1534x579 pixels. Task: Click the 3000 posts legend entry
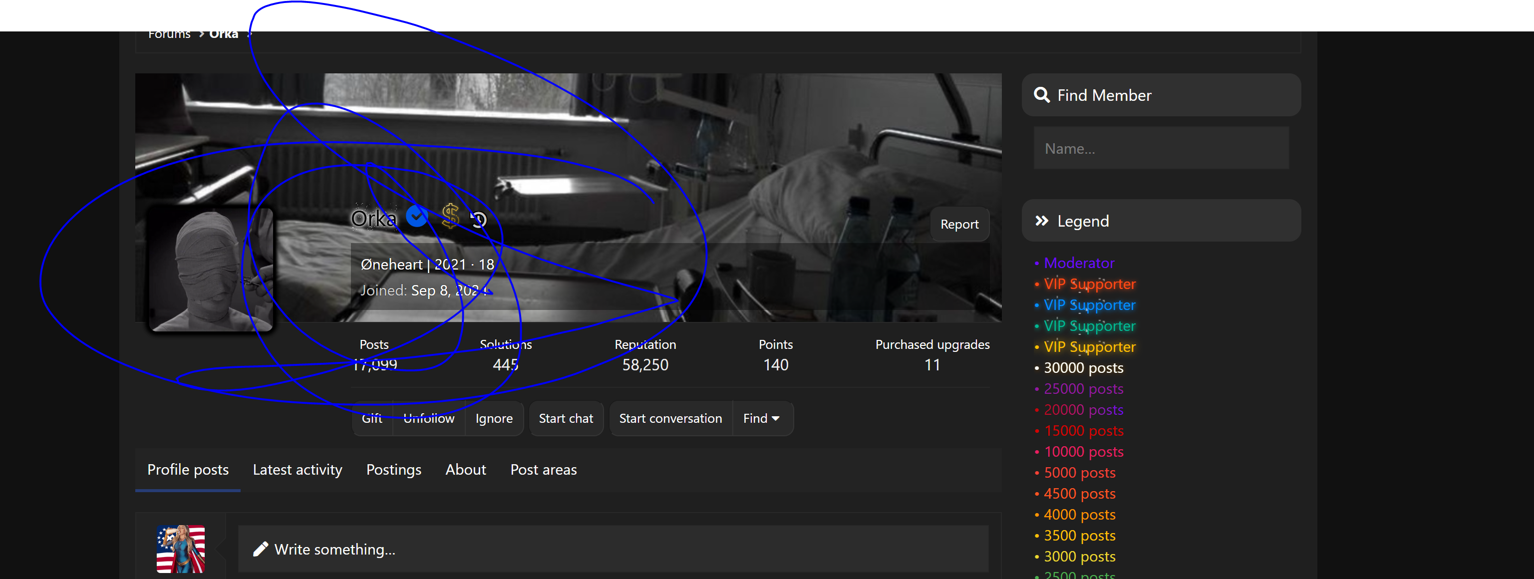tap(1080, 557)
